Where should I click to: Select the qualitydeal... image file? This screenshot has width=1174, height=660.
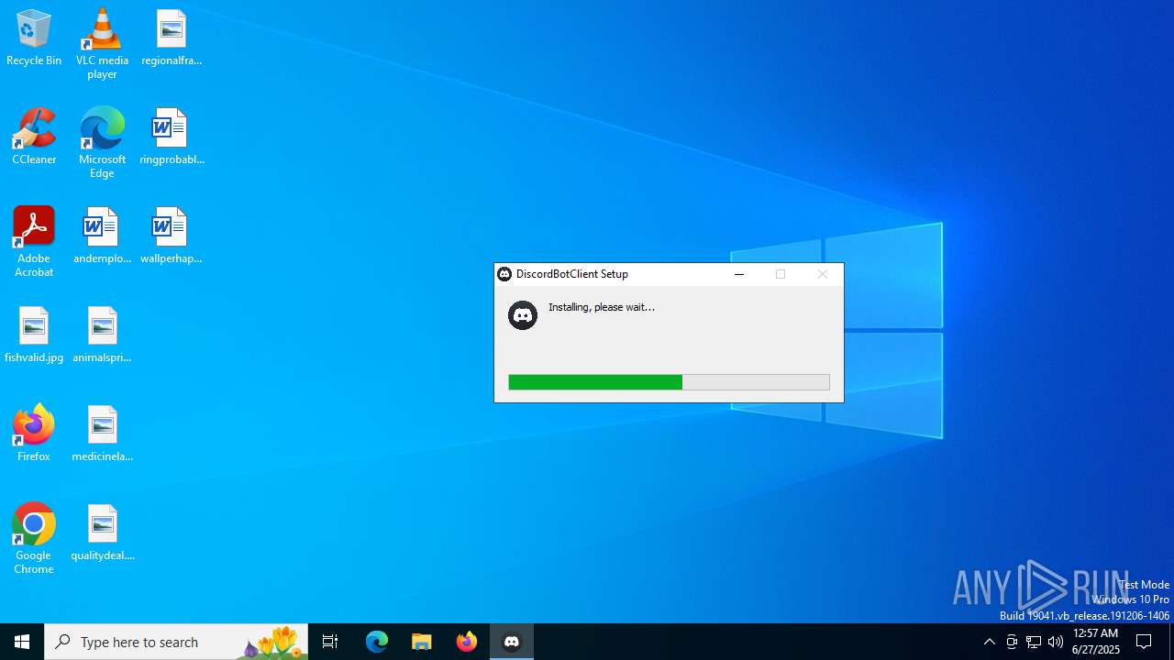tap(102, 533)
